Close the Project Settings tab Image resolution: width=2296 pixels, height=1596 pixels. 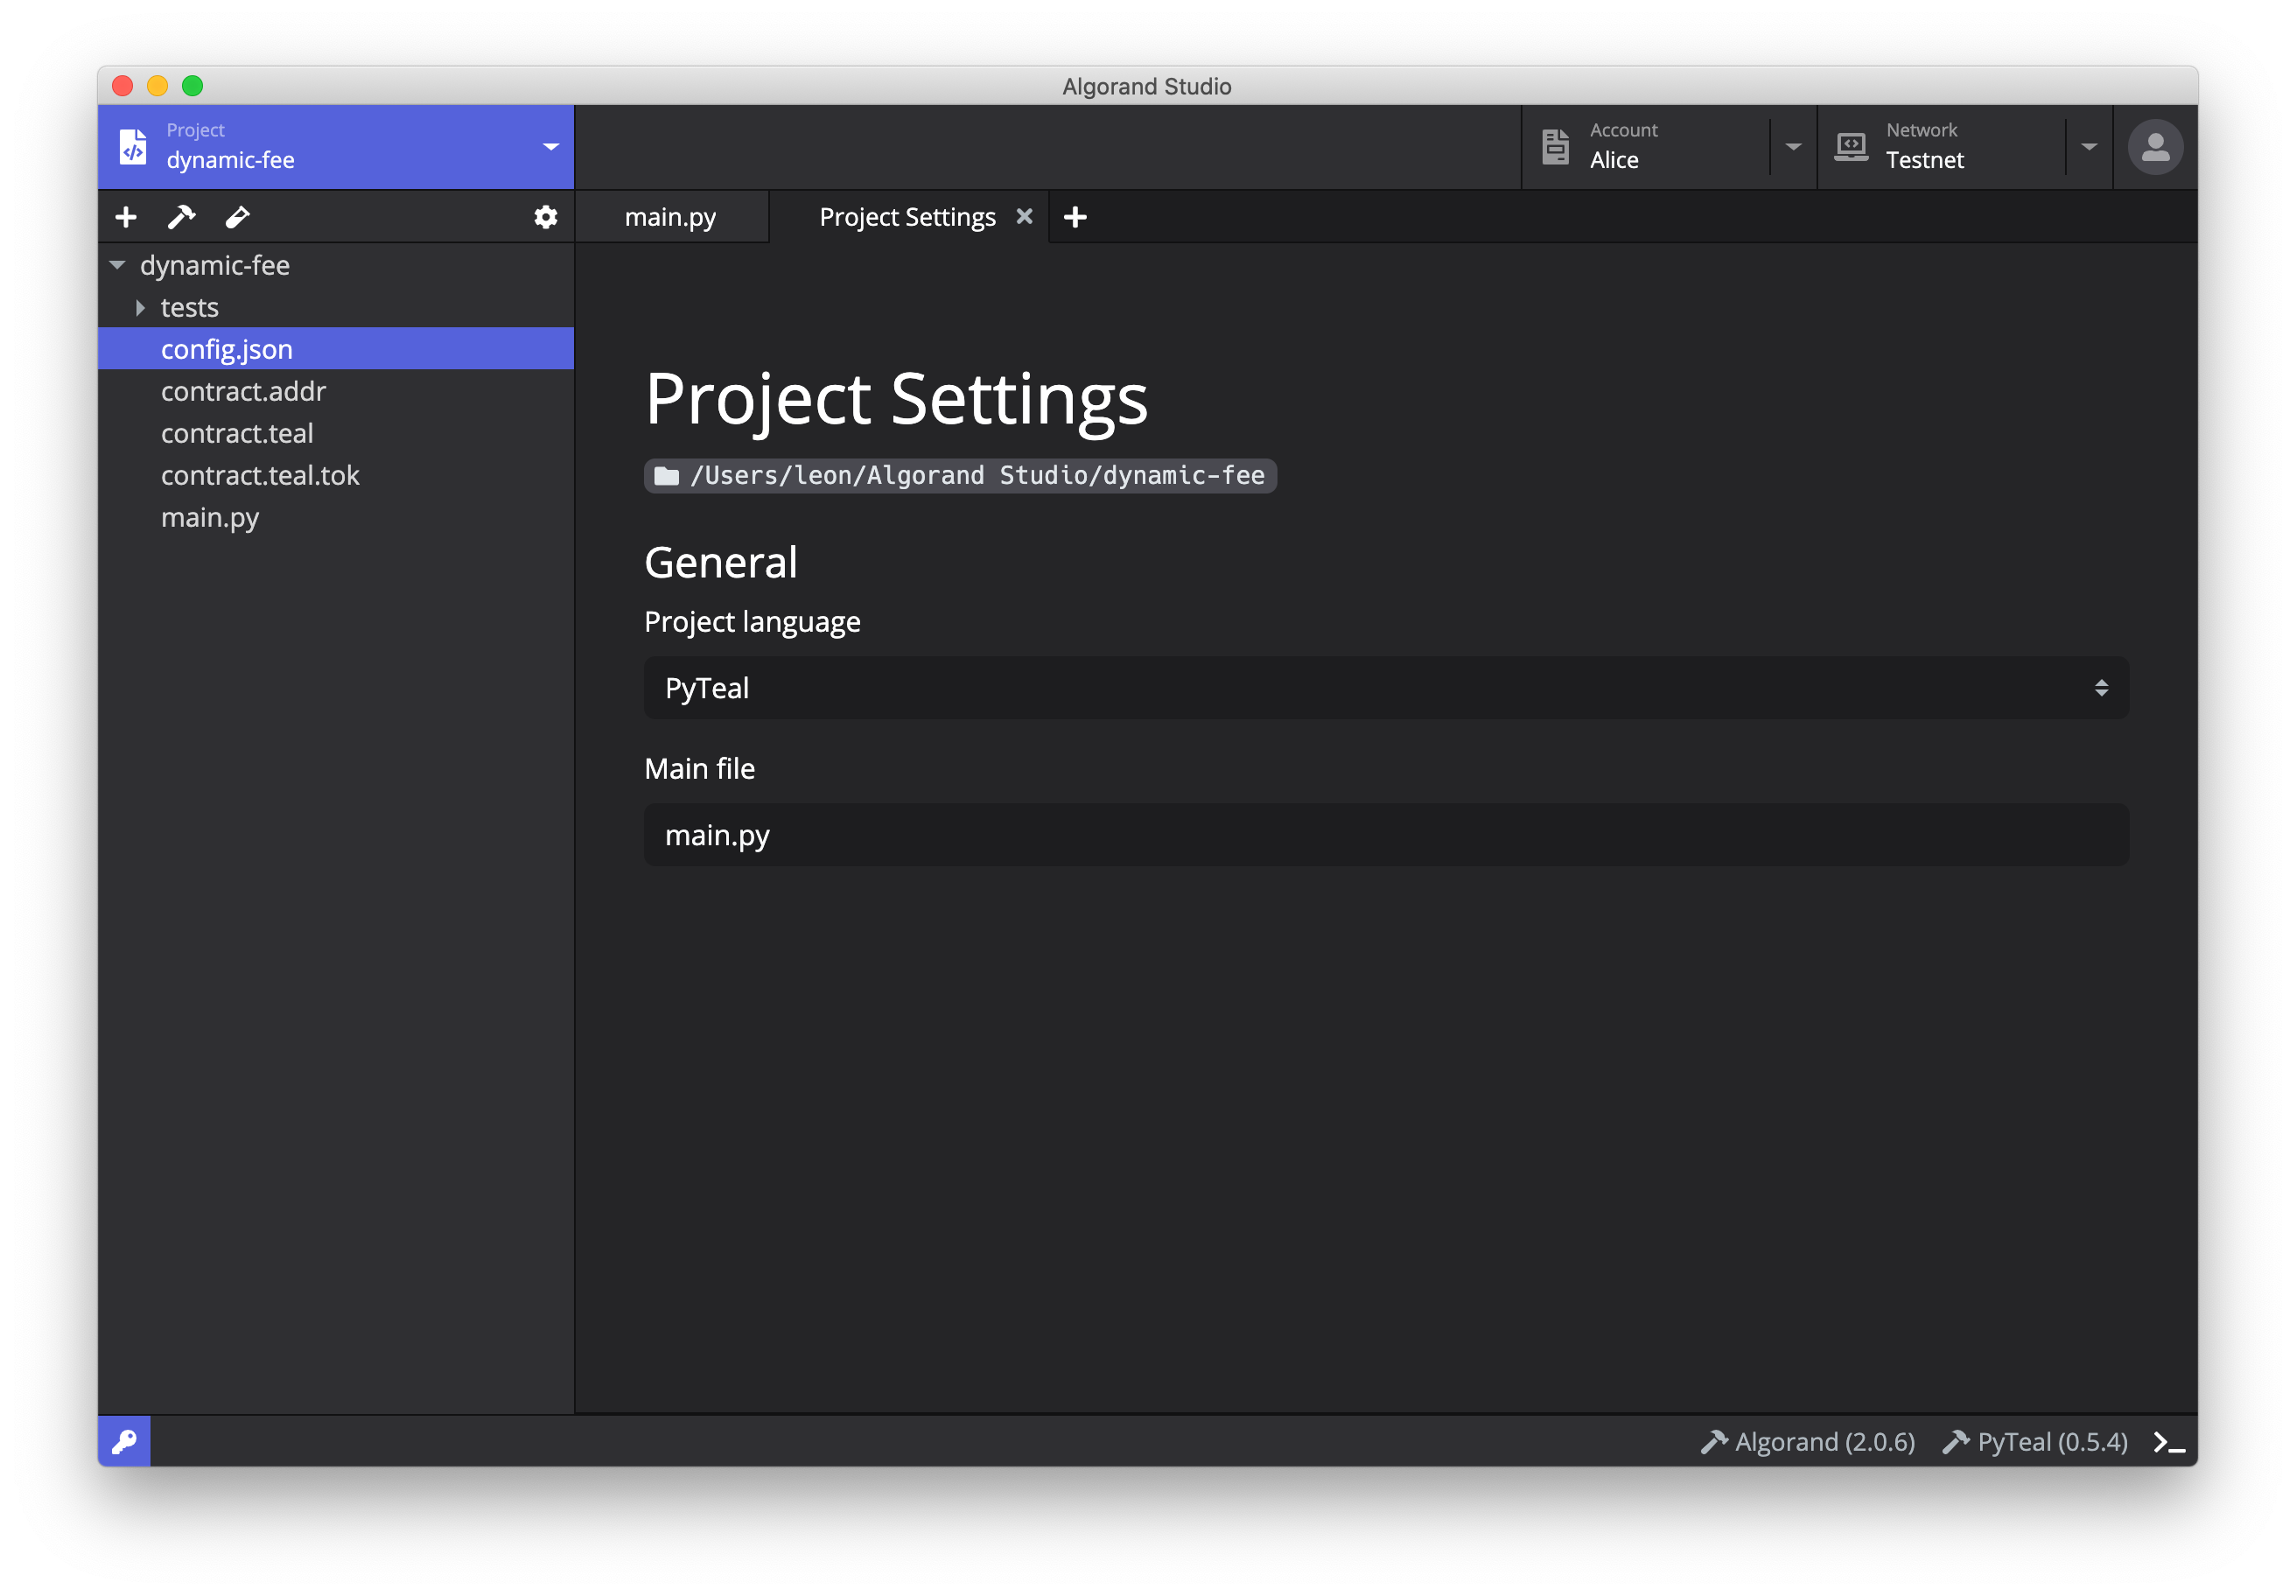tap(1025, 216)
